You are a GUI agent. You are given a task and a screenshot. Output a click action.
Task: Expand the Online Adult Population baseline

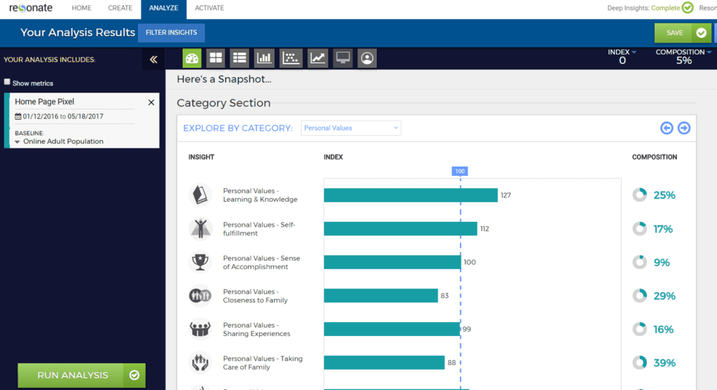[x=18, y=141]
